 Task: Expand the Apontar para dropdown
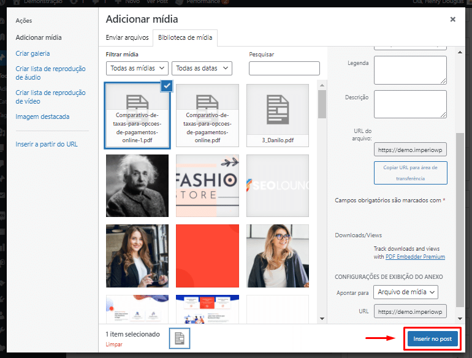[406, 292]
